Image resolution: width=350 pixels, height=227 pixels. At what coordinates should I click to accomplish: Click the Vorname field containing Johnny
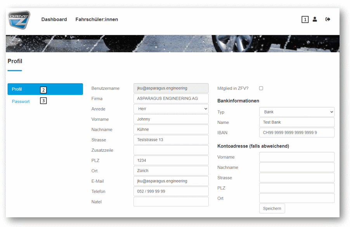pyautogui.click(x=171, y=119)
